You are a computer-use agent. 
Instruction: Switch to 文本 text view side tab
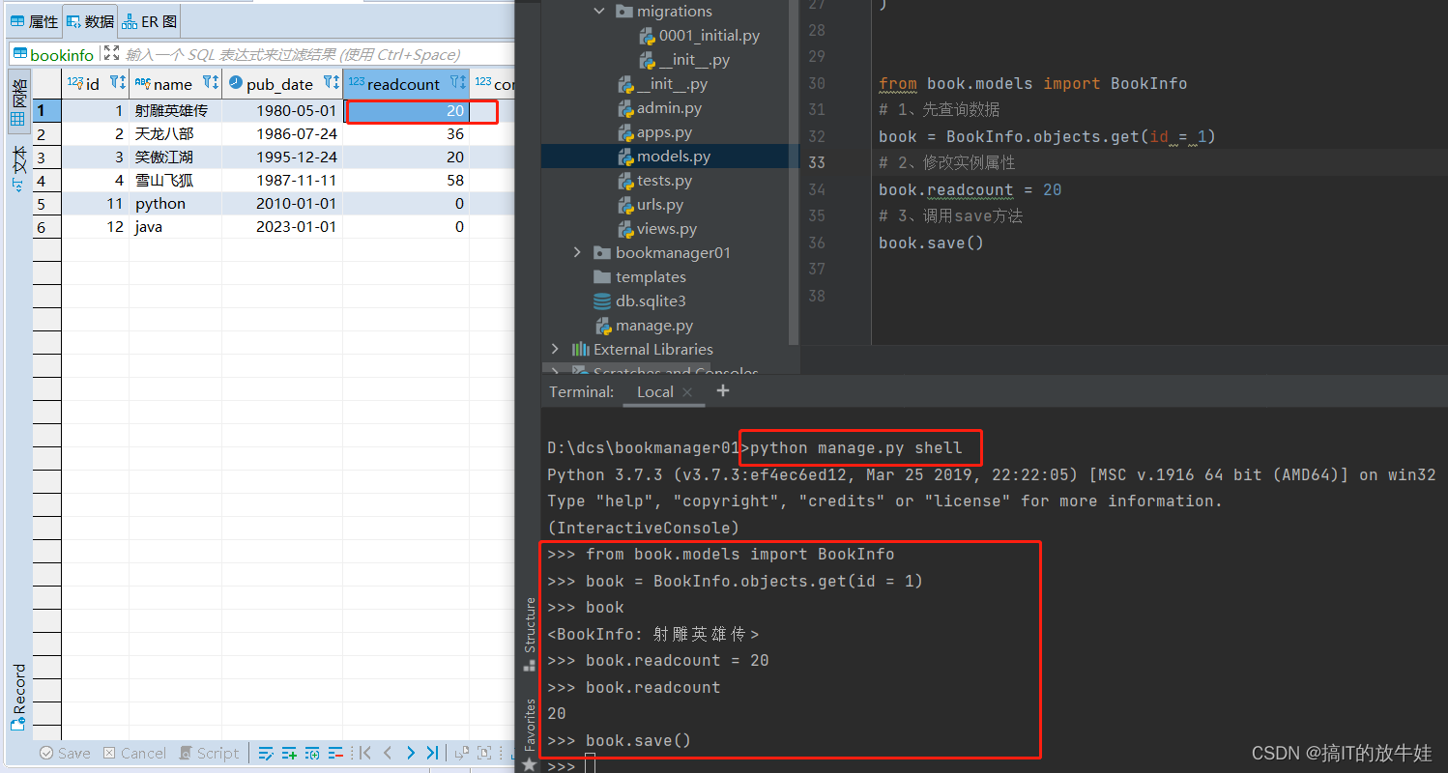(x=18, y=169)
